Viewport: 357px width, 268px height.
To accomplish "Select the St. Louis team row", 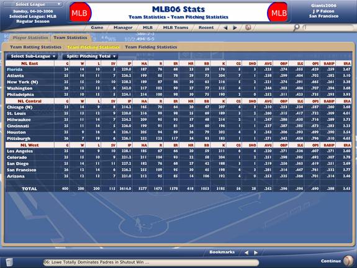I will tap(179, 114).
